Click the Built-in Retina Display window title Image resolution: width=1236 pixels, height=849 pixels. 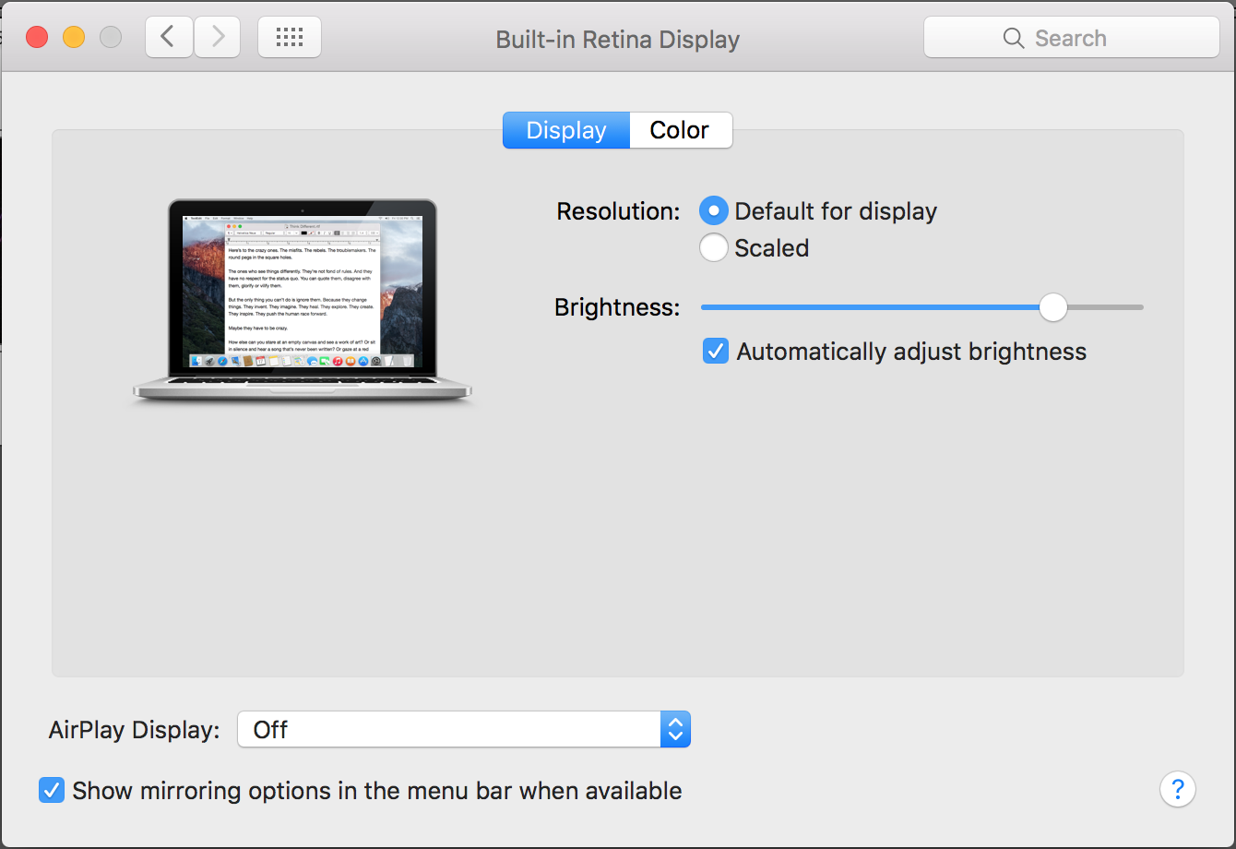point(618,39)
